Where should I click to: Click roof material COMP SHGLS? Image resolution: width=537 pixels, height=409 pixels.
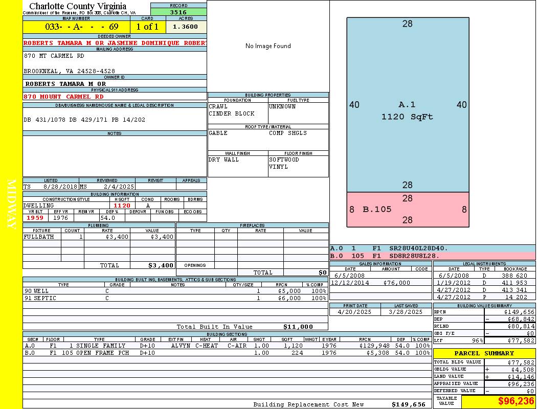pyautogui.click(x=287, y=133)
